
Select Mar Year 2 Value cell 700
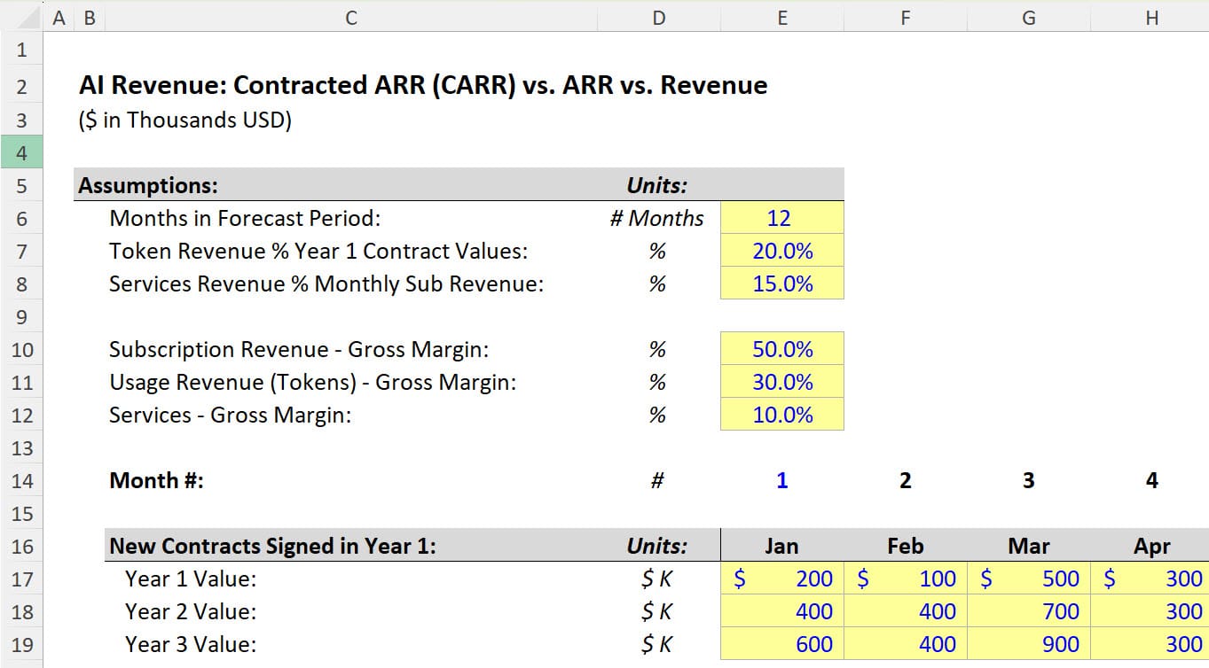pos(1028,611)
